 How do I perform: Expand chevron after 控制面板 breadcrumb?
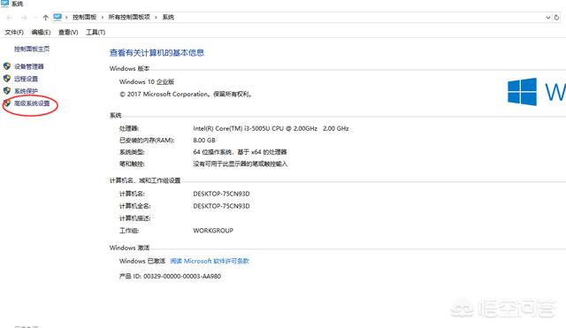point(103,18)
